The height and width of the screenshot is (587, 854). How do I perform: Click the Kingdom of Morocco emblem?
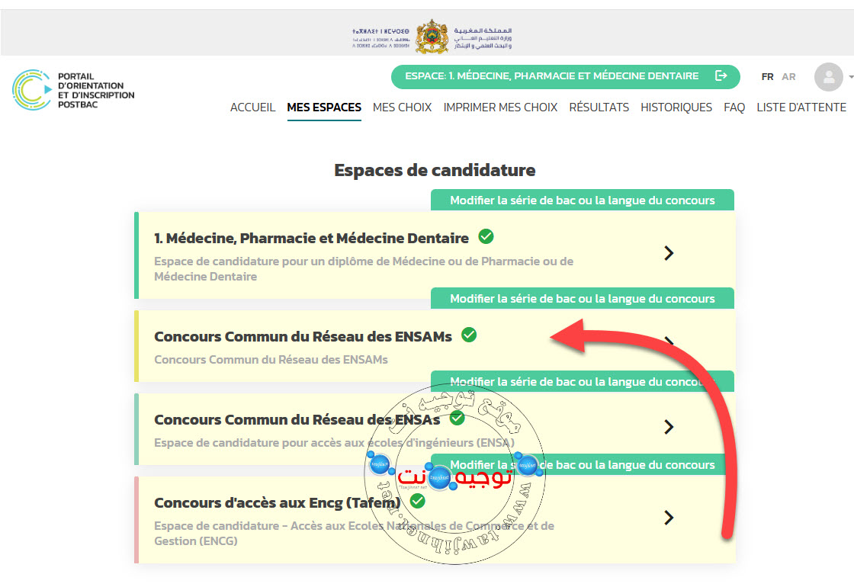pos(432,37)
